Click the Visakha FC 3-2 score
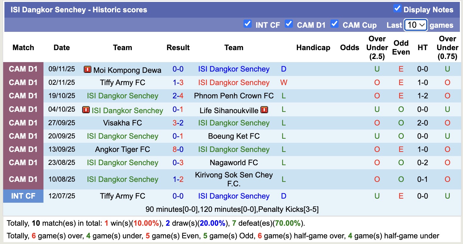Screen dimensions: 463x244 point(178,123)
